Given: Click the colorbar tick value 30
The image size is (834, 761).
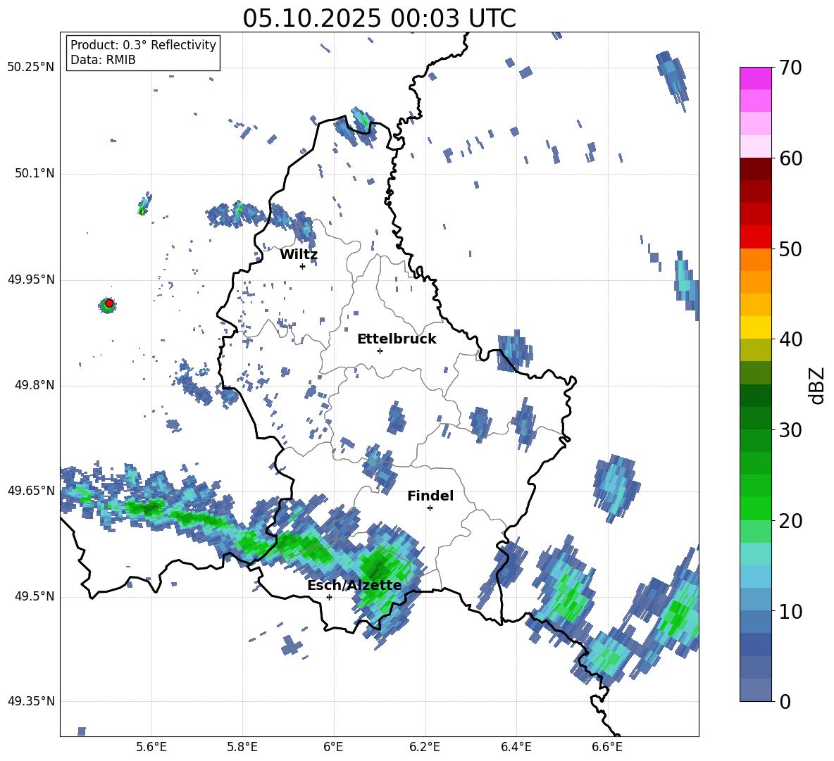Looking at the screenshot, I should pos(790,430).
